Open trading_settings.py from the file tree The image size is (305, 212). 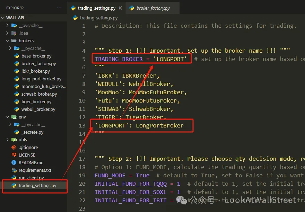tap(37, 186)
